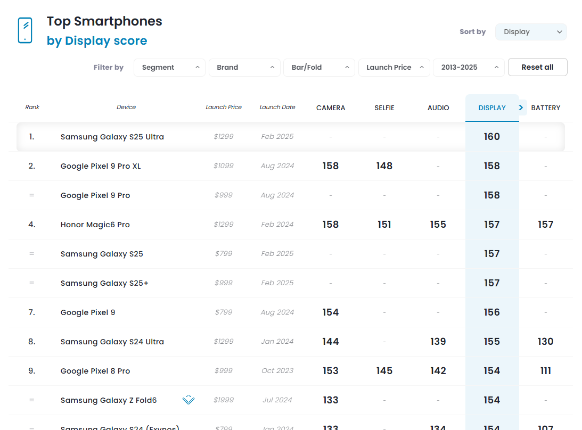Click selfie score 145 for Pixel 8 Pro
This screenshot has width=582, height=430.
click(x=384, y=371)
